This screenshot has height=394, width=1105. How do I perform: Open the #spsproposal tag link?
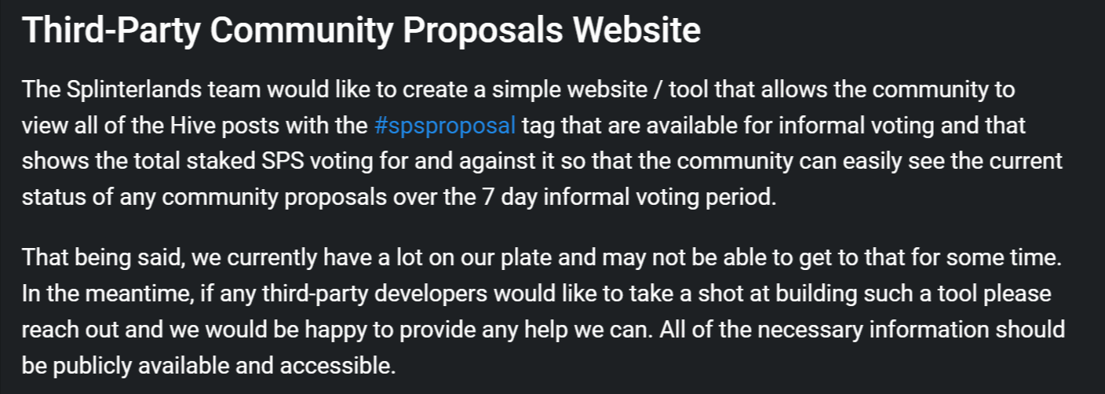(445, 126)
